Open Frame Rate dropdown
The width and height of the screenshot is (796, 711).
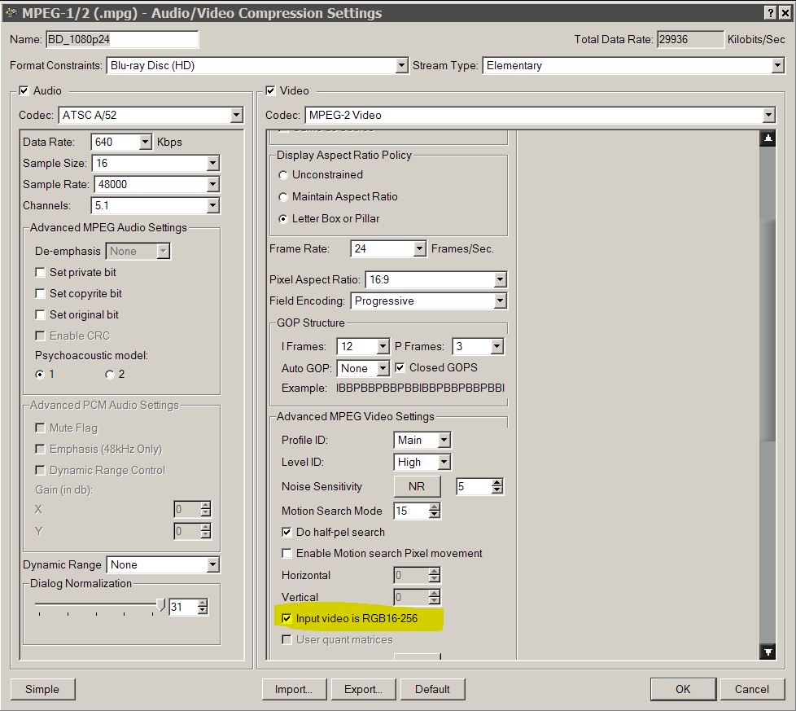point(419,249)
